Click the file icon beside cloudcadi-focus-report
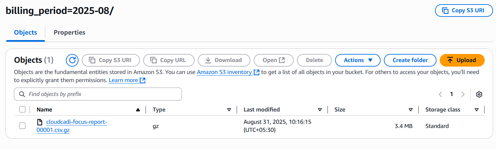The width and height of the screenshot is (496, 149). [40, 122]
